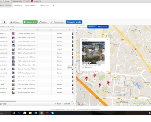Click the horizontal scrollbar under the grid

[8, 101]
